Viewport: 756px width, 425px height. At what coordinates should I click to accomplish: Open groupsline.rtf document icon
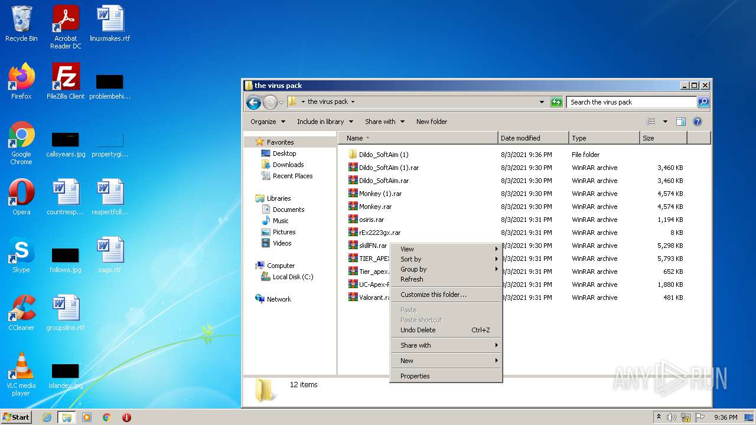tap(66, 312)
